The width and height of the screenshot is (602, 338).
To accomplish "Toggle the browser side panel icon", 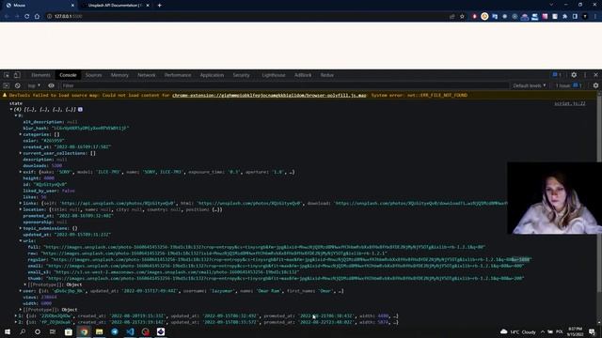I will [x=575, y=17].
